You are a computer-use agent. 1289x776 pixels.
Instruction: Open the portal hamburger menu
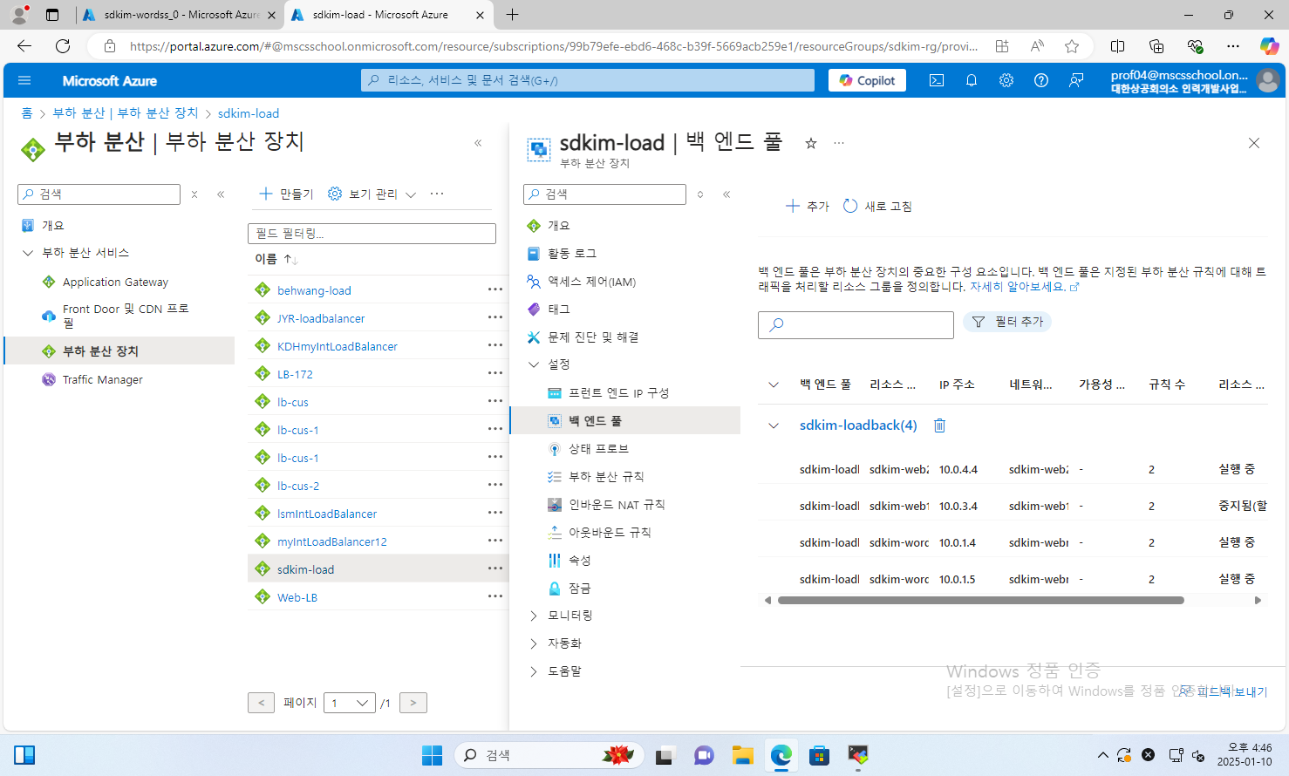click(24, 80)
